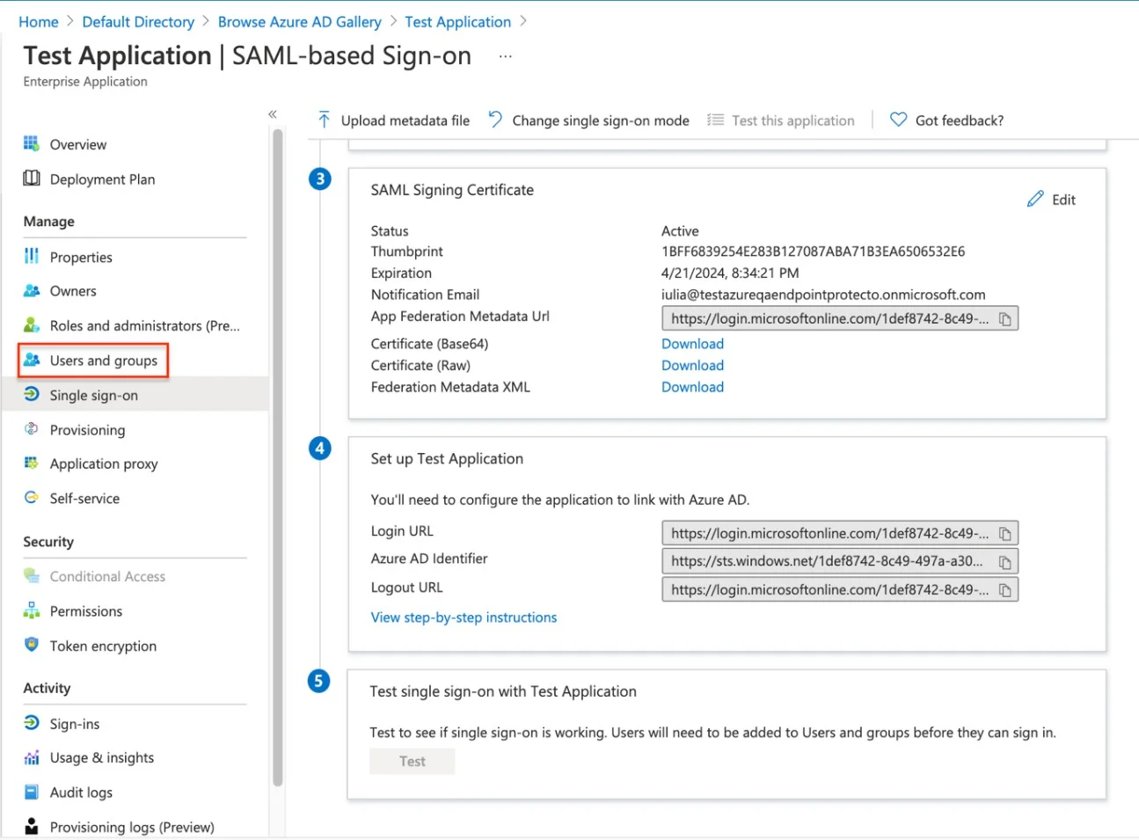Open the Overview sidebar icon

(x=32, y=143)
